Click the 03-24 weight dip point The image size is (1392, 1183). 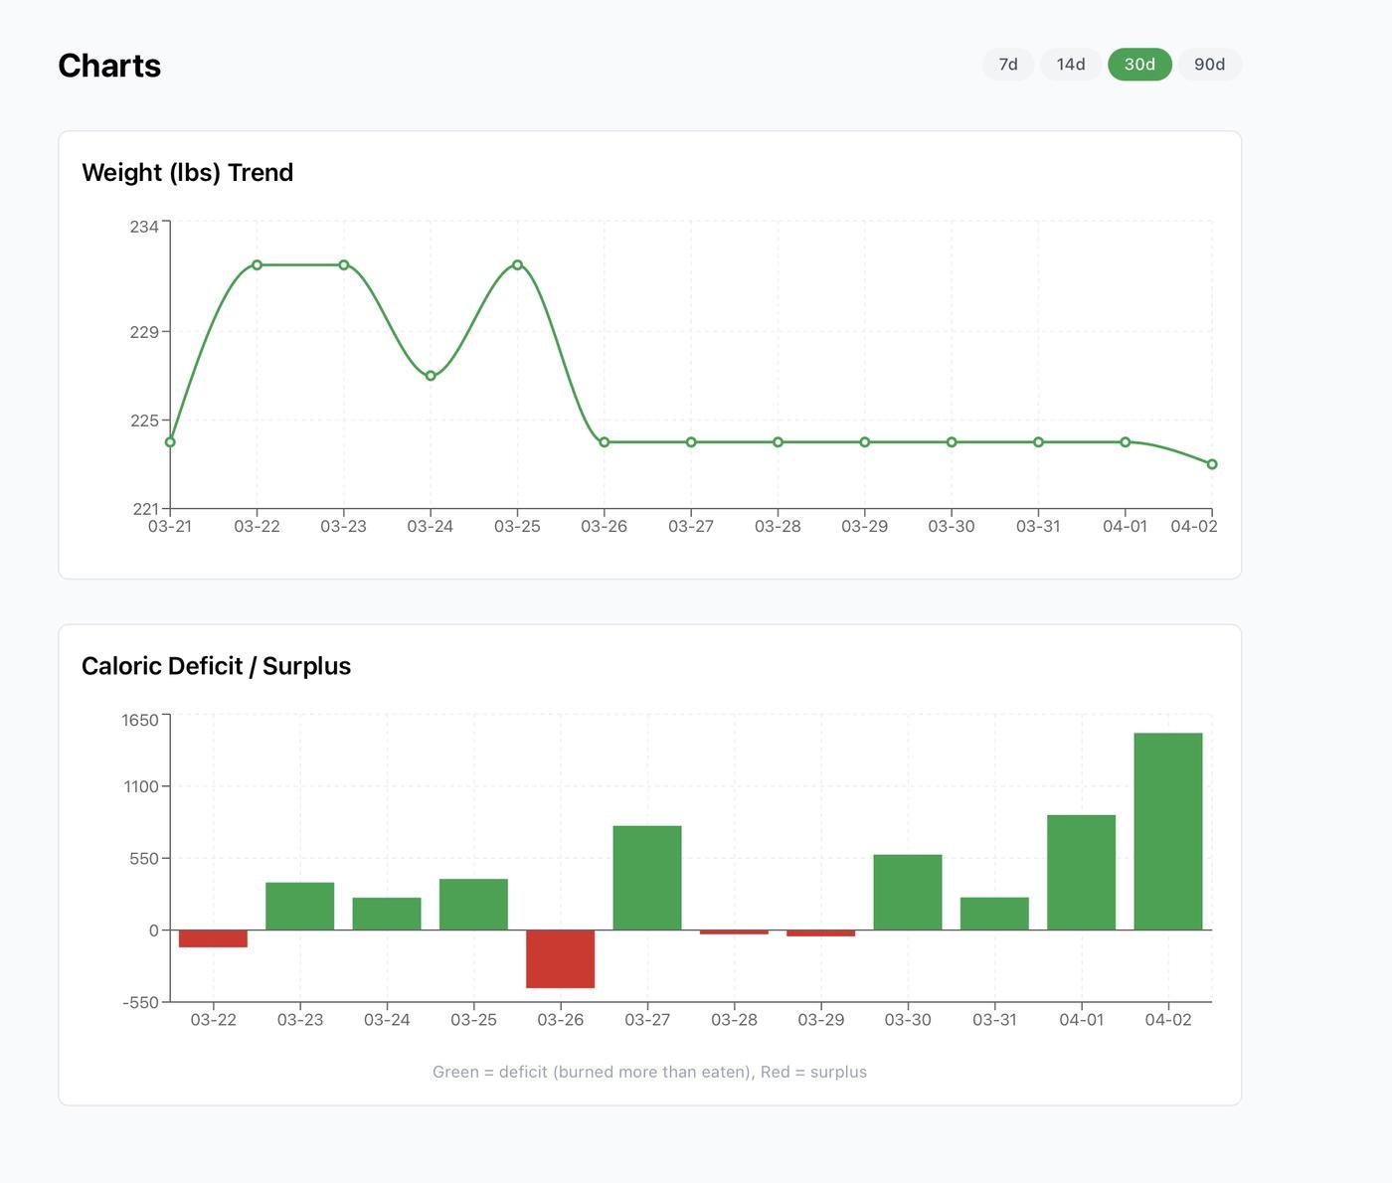pyautogui.click(x=431, y=376)
